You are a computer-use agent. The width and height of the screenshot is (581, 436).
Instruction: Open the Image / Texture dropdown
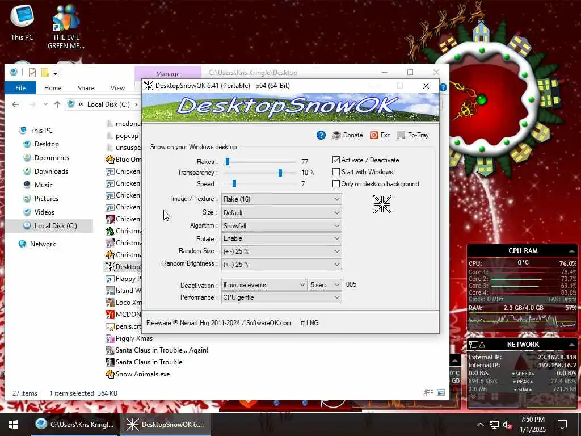click(281, 199)
